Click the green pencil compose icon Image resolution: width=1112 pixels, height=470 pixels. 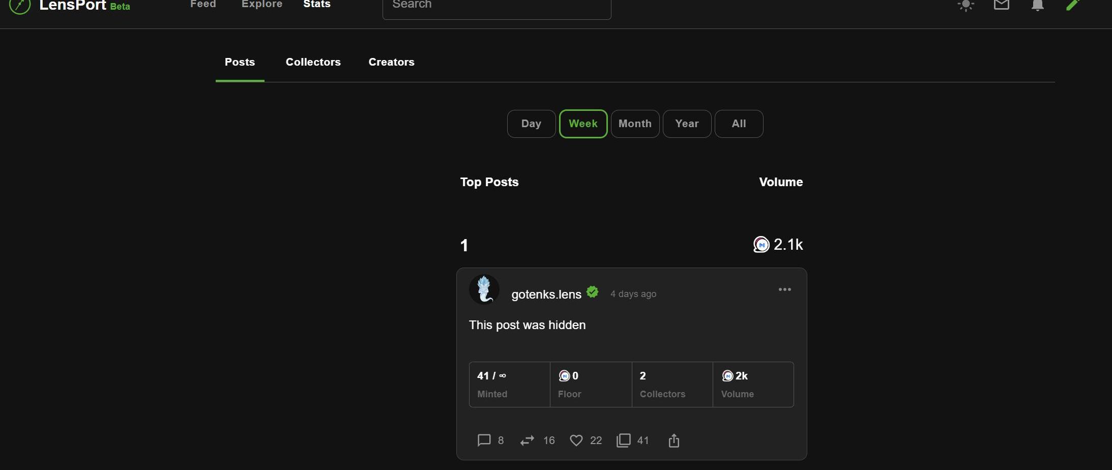pos(1073,5)
